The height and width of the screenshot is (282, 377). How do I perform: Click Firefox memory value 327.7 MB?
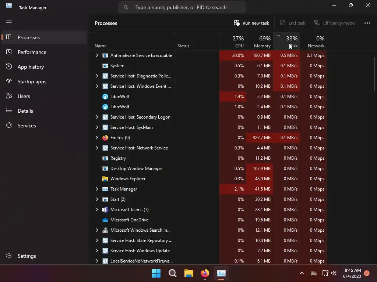[262, 138]
